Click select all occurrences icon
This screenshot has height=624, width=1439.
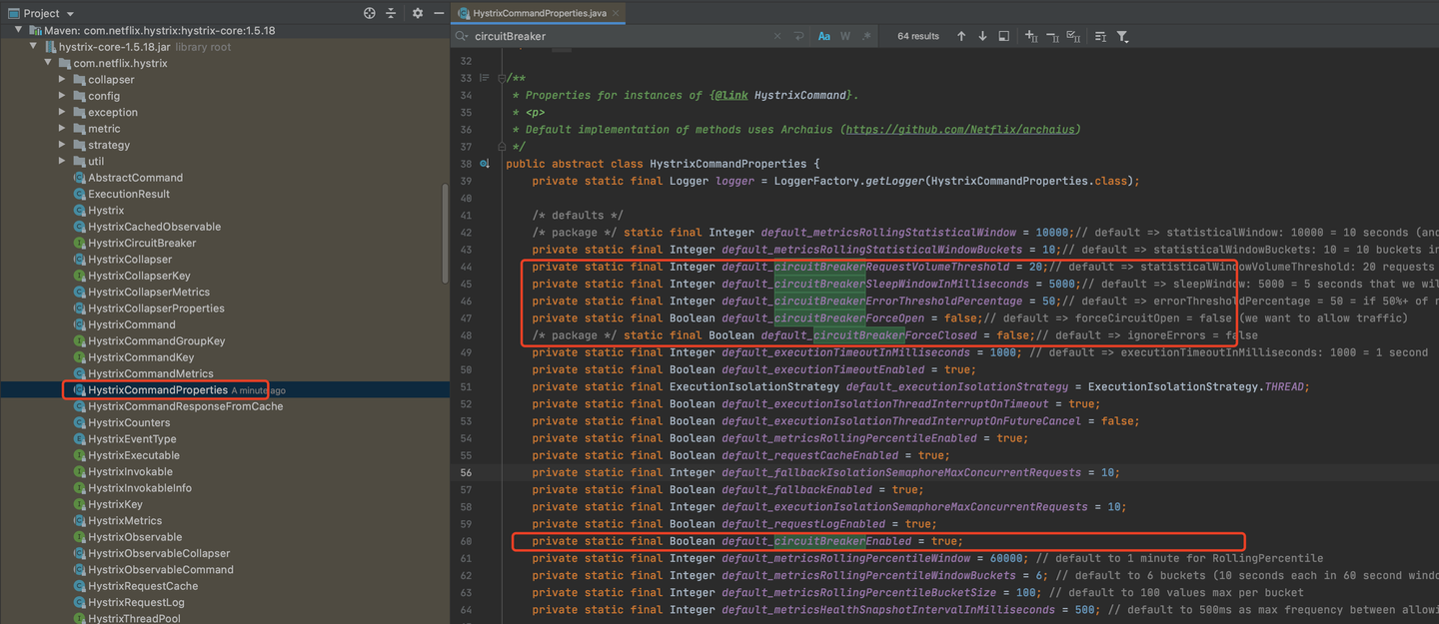(x=1074, y=36)
